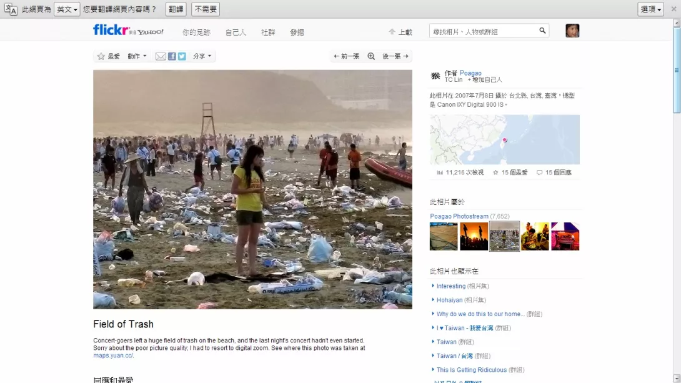Click the main Field of Trash photo
Screen dimensions: 681x383
coord(252,189)
